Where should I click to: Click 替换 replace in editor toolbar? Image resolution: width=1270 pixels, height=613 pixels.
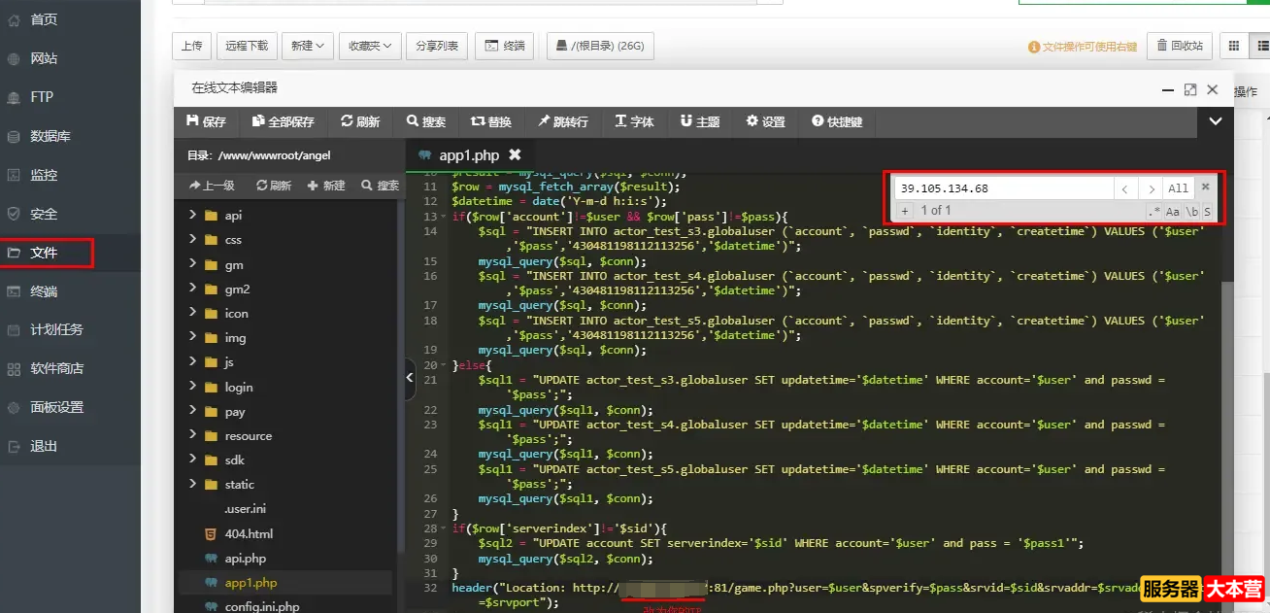point(491,121)
